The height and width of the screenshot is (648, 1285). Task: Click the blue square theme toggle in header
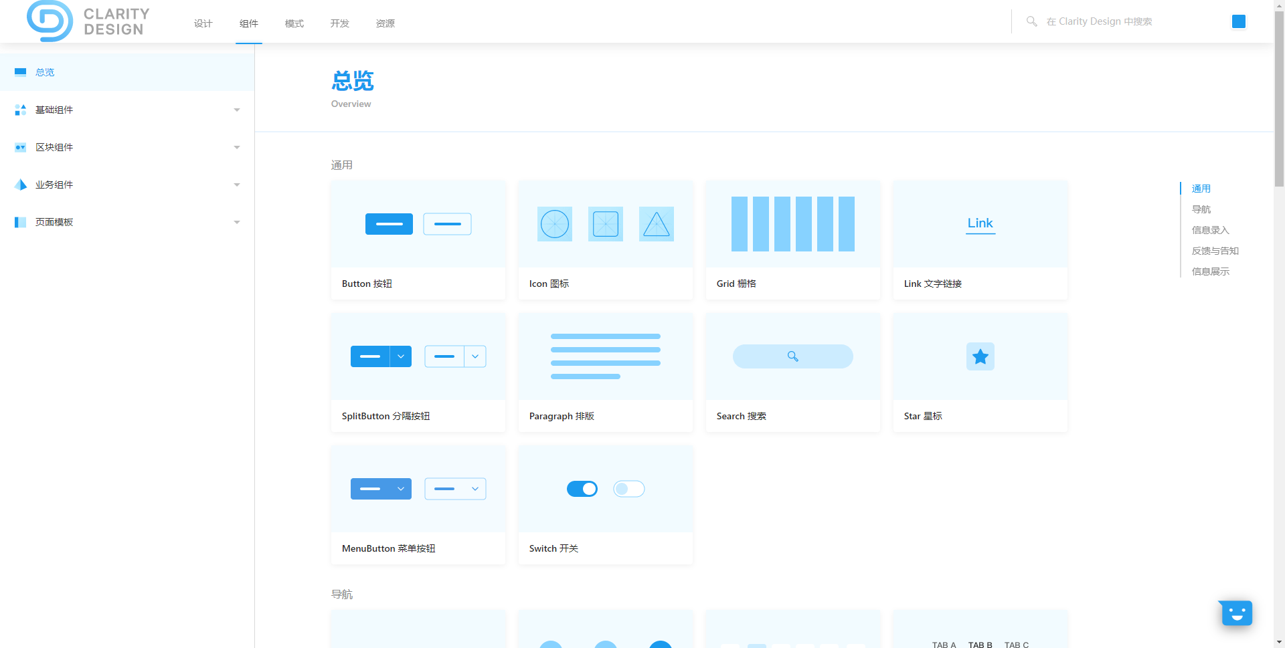[1238, 21]
